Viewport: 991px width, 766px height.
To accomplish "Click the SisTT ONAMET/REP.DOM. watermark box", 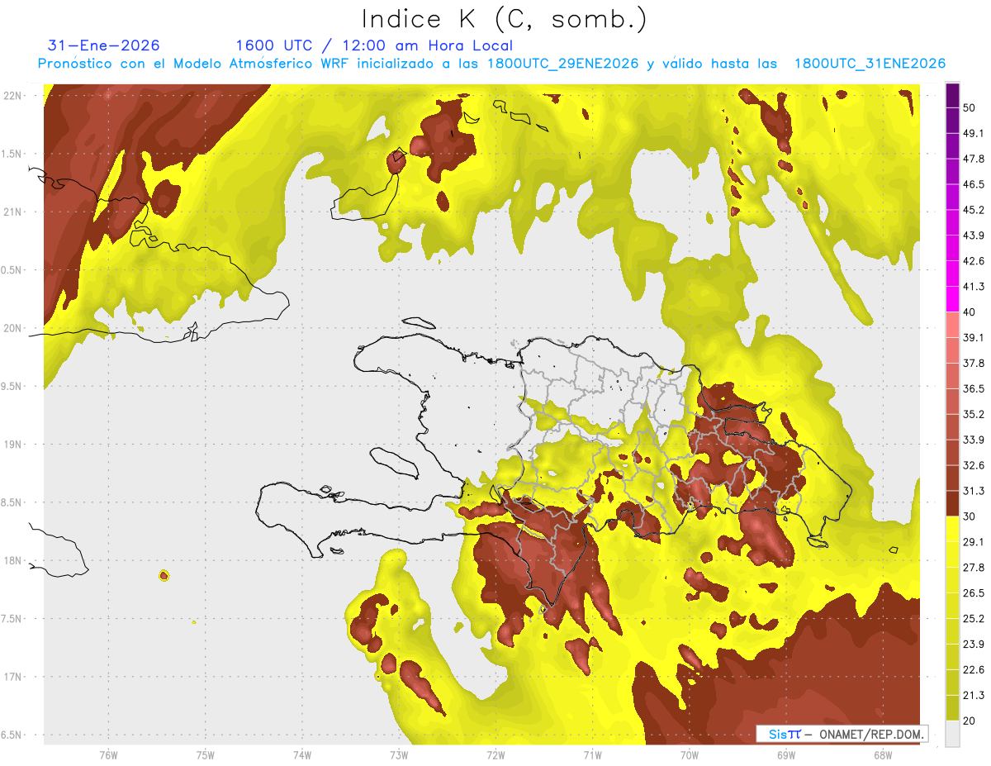I will [842, 734].
